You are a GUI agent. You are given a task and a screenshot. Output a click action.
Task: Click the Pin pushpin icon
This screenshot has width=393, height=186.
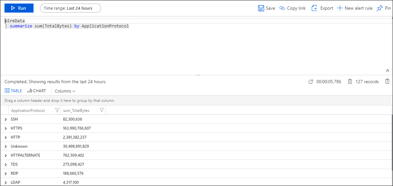pos(379,8)
